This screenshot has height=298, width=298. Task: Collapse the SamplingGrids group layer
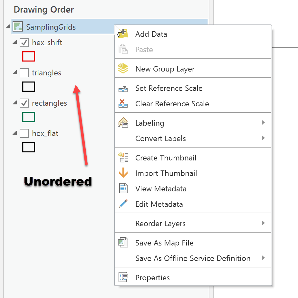7,27
